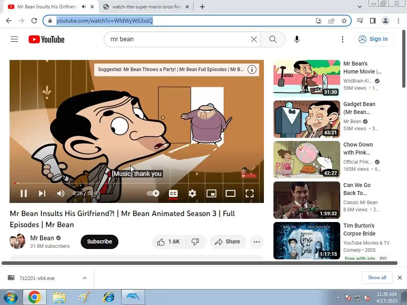Image resolution: width=407 pixels, height=305 pixels.
Task: Switch to watch-the-super-mario-bros tab
Action: coord(147,7)
